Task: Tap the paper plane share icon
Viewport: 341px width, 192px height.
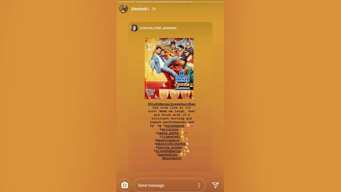Action: 215,185
